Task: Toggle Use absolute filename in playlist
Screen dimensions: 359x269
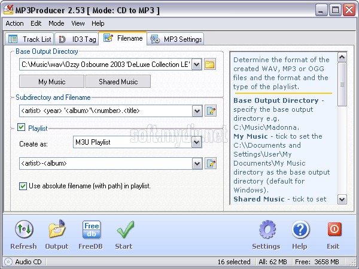Action: click(x=23, y=186)
